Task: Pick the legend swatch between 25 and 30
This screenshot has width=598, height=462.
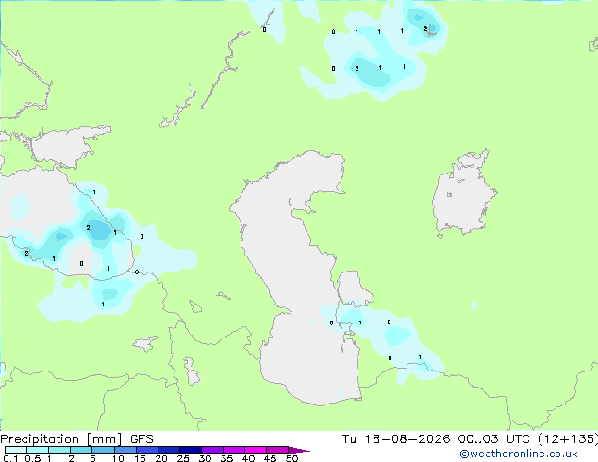Action: [x=190, y=450]
